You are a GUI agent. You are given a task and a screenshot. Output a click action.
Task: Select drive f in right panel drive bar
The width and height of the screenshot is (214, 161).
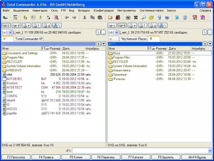pos(142,25)
